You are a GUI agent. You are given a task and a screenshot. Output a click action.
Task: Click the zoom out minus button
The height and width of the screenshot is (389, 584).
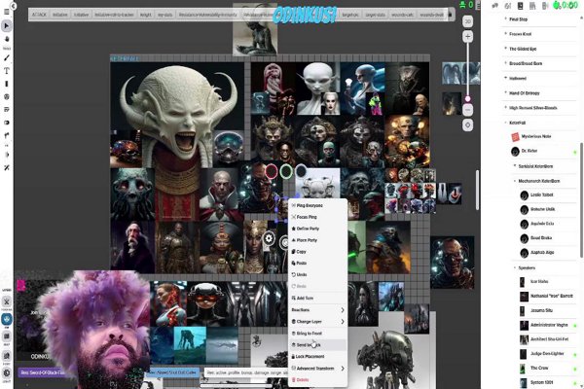pyautogui.click(x=468, y=112)
